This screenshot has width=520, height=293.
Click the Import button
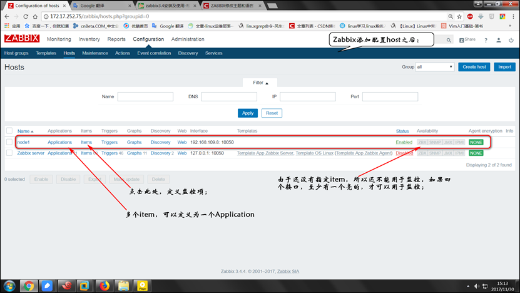pos(505,67)
